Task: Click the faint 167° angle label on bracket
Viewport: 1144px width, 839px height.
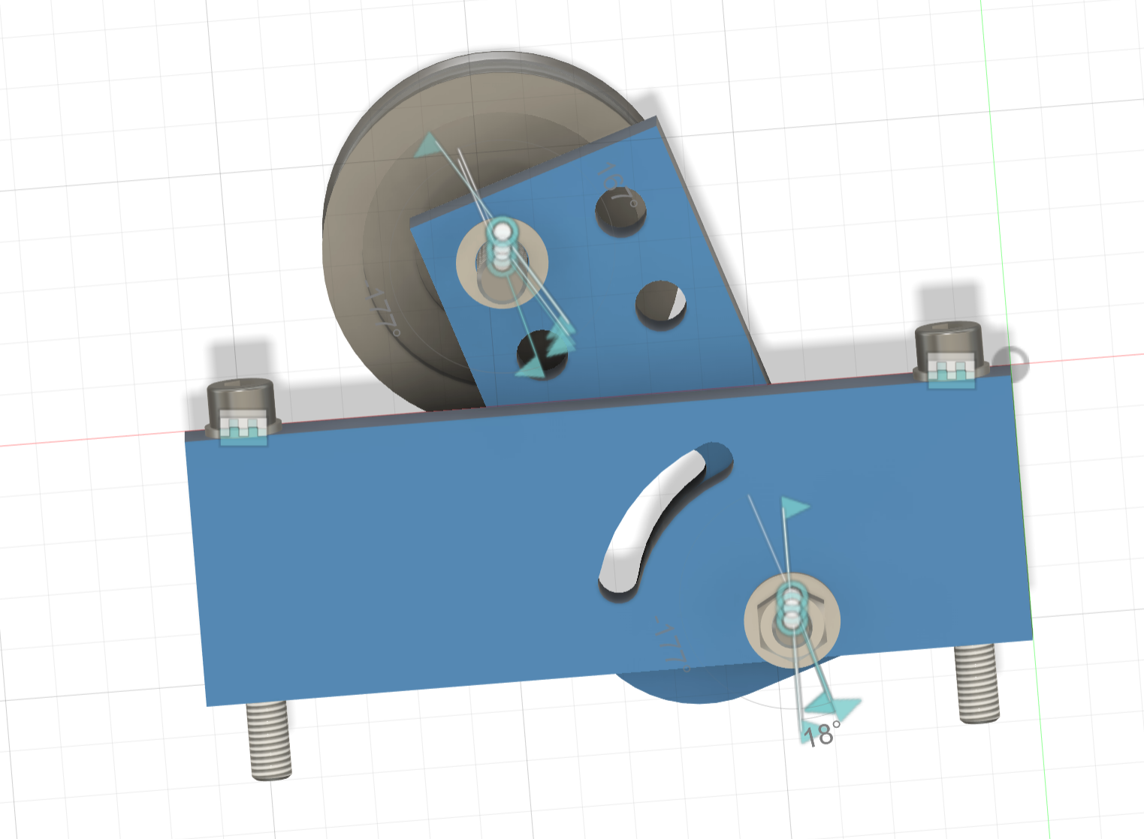Action: click(620, 185)
